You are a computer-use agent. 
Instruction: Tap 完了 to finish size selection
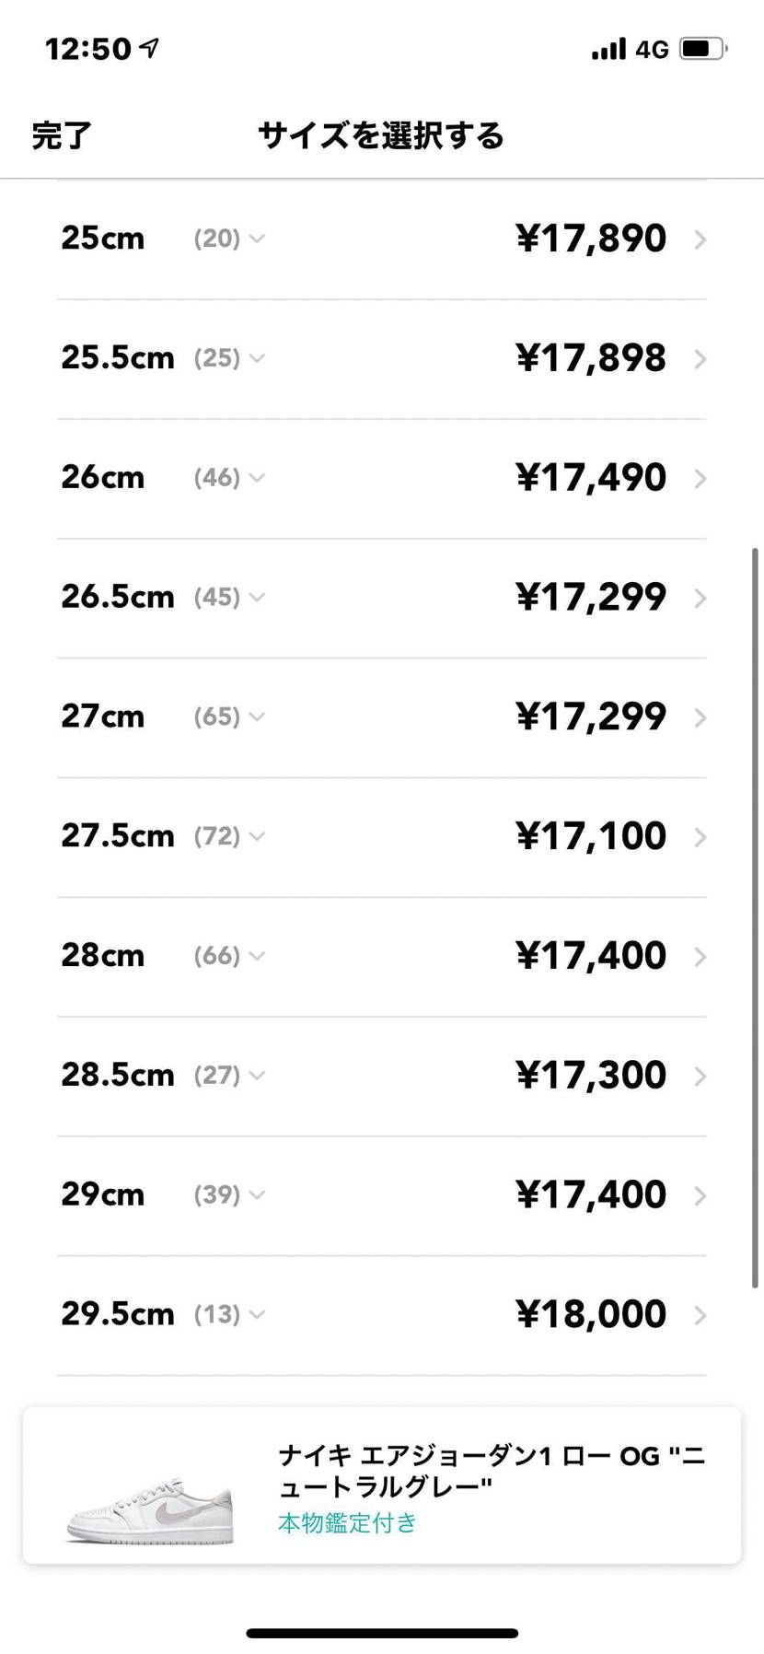tap(62, 135)
